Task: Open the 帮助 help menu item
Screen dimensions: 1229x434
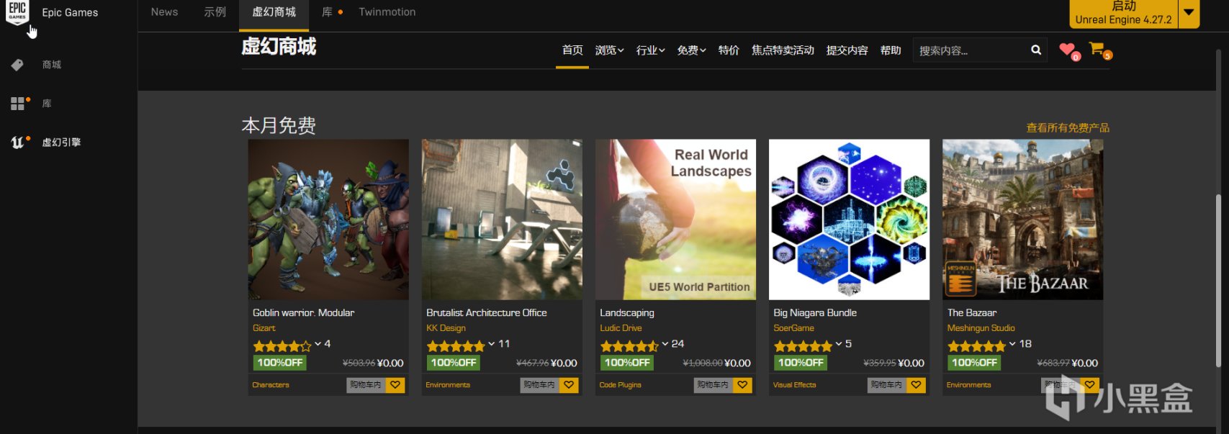Action: [x=891, y=50]
